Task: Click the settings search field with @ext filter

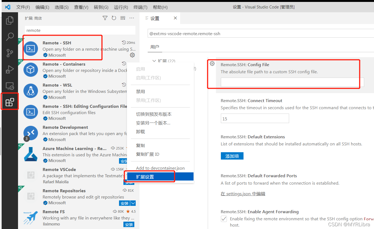Action: 261,34
